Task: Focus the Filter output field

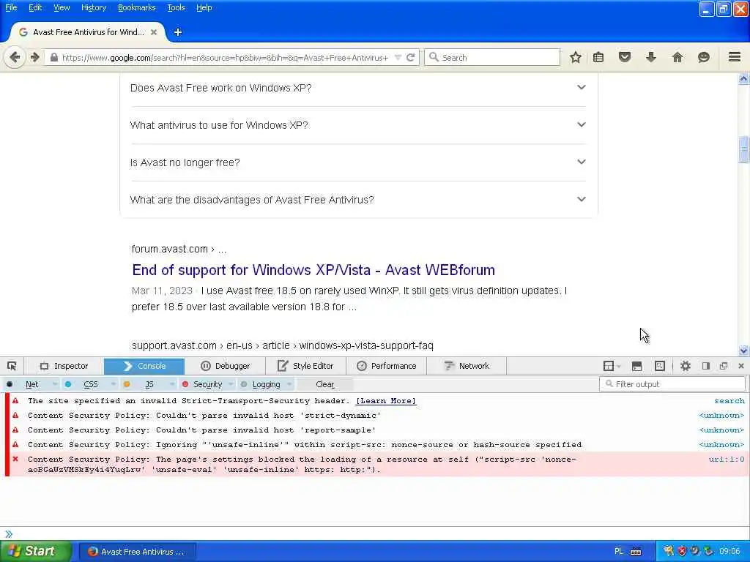Action: click(672, 384)
